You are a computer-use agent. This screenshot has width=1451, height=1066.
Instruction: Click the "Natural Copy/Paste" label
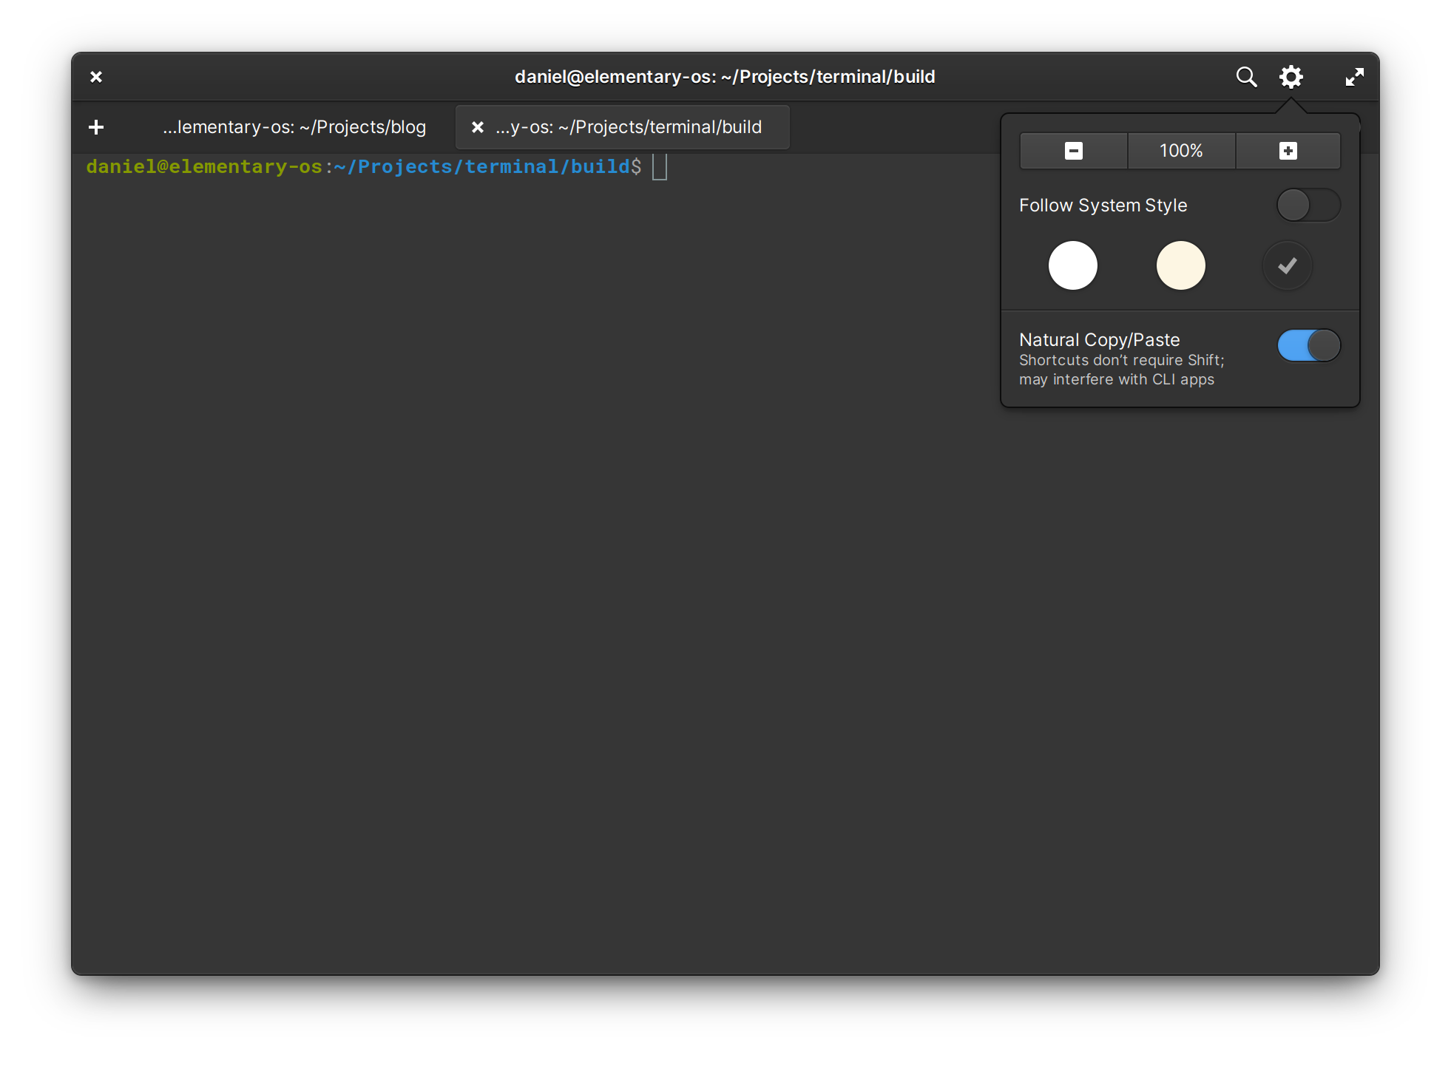pos(1099,340)
